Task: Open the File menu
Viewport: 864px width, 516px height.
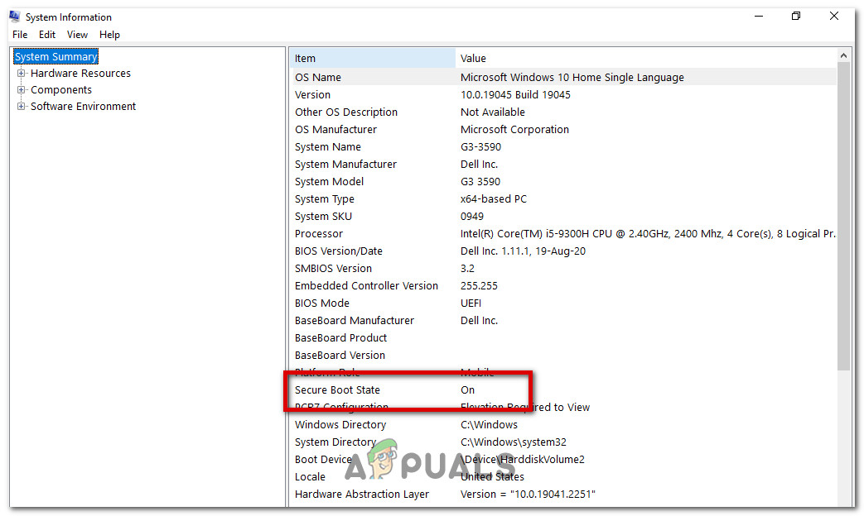Action: 20,35
